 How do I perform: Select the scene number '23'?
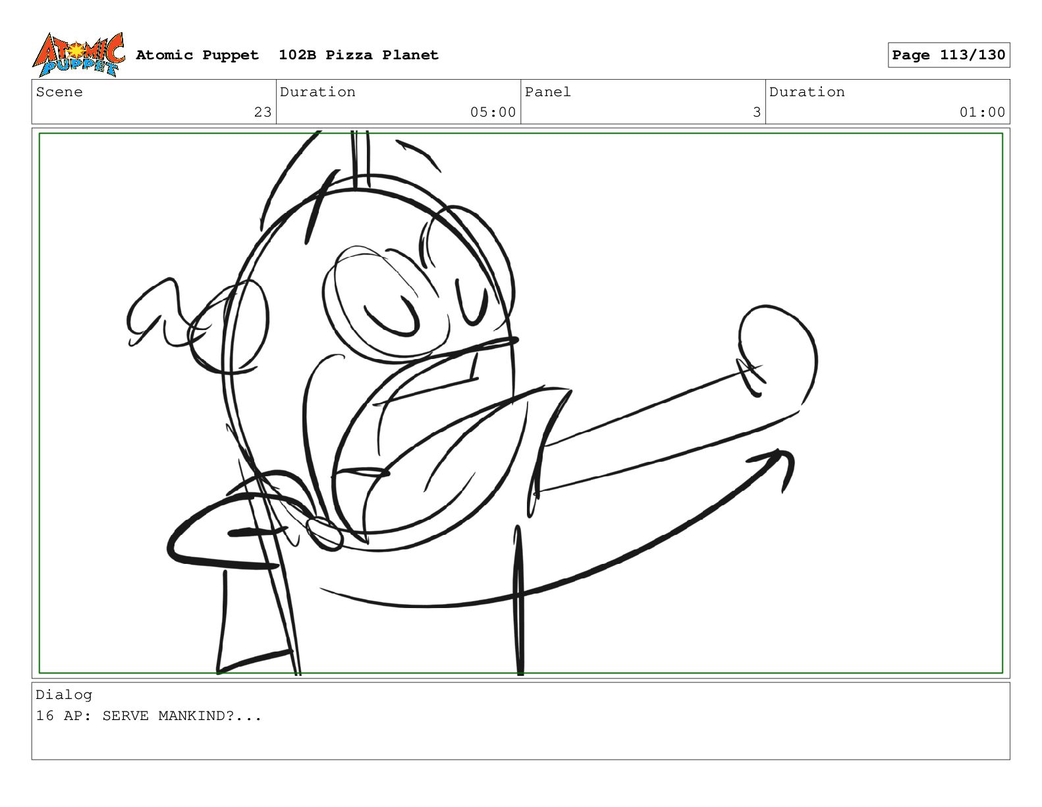point(263,112)
